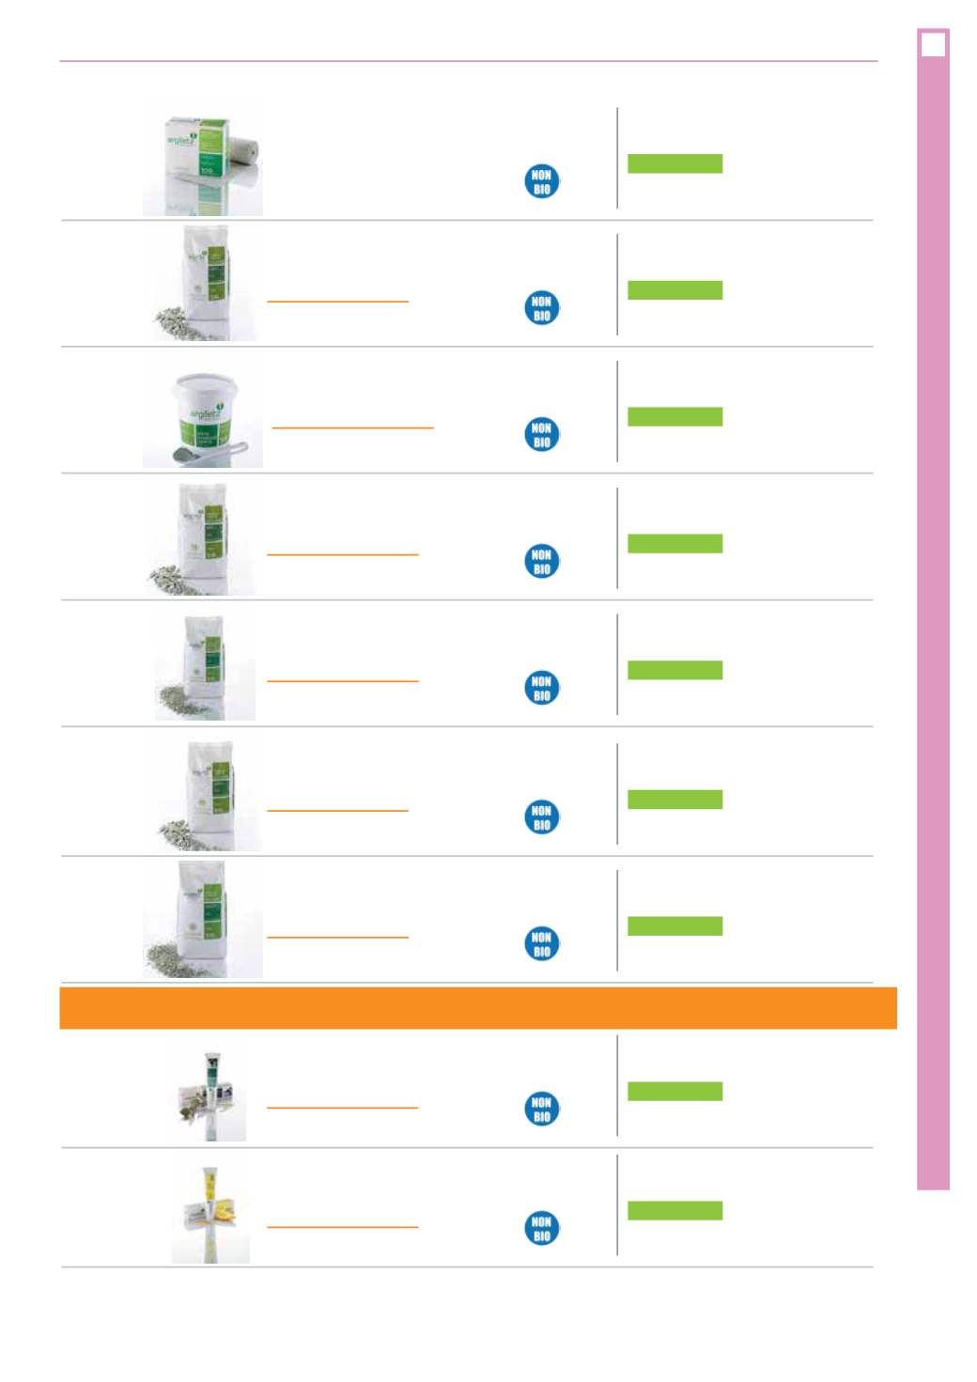977x1382 pixels.
Task: Open the yellow tube product image
Action: tap(211, 1212)
